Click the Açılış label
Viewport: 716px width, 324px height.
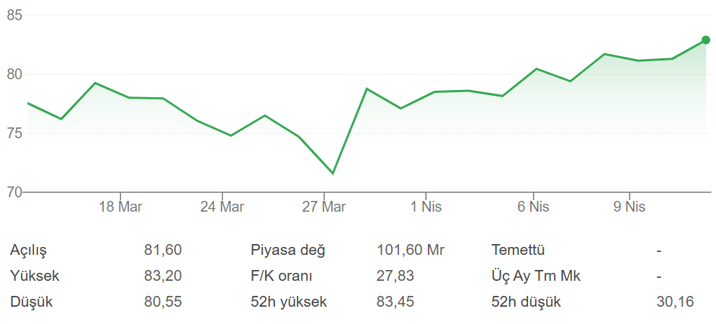coord(28,251)
